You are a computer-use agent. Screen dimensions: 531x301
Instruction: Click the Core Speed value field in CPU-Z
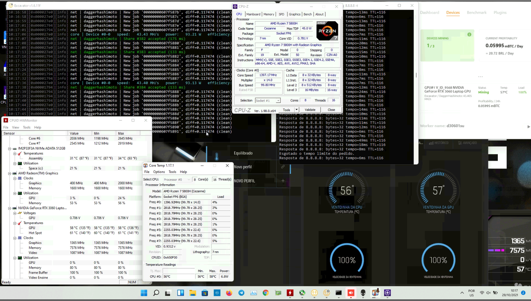pos(268,75)
